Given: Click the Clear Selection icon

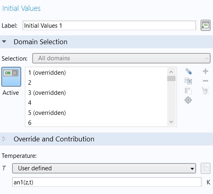Looking at the screenshot, I should click(205, 91).
